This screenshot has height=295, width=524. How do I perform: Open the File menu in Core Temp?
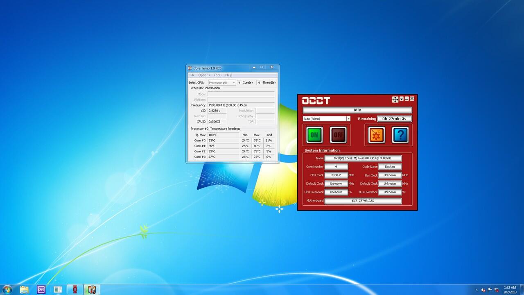point(192,75)
